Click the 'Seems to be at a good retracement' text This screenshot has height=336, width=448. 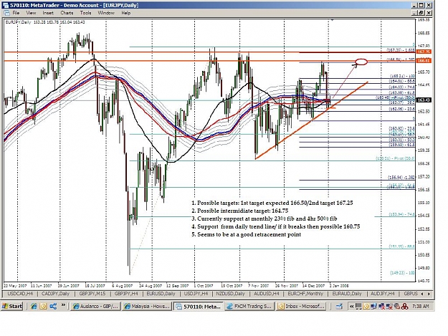click(246, 235)
